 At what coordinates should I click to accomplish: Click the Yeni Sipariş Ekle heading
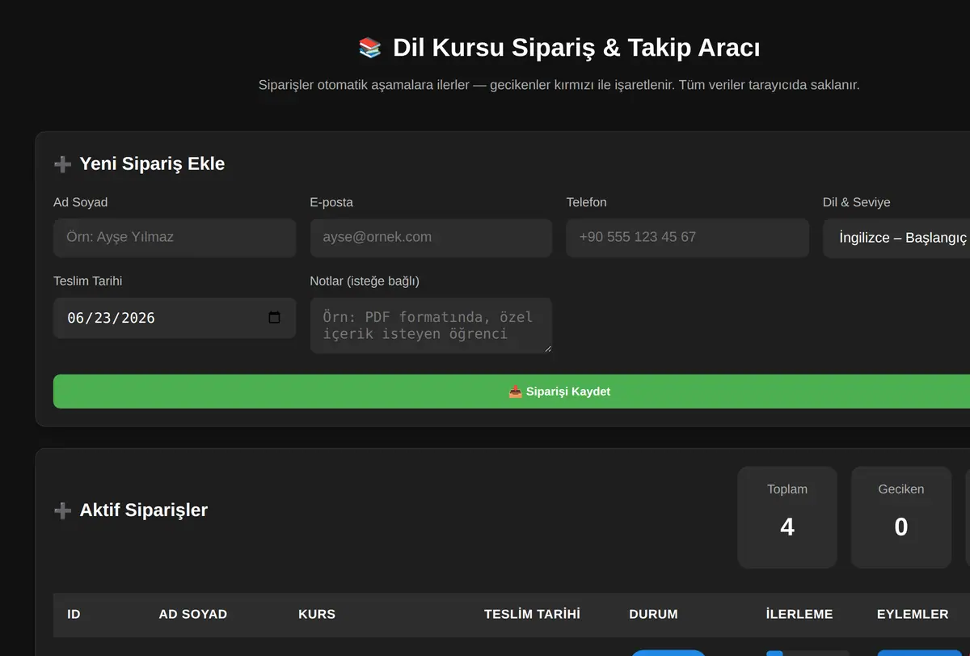(152, 164)
